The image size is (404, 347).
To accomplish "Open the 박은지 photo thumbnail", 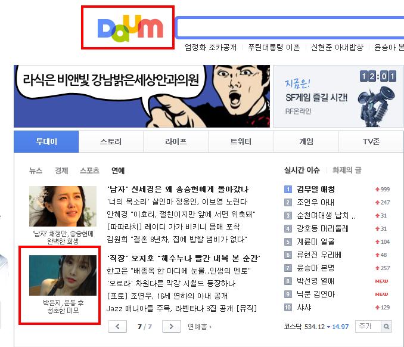I will [x=63, y=275].
